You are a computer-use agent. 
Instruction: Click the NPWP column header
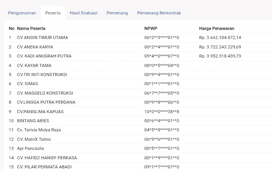151,28
